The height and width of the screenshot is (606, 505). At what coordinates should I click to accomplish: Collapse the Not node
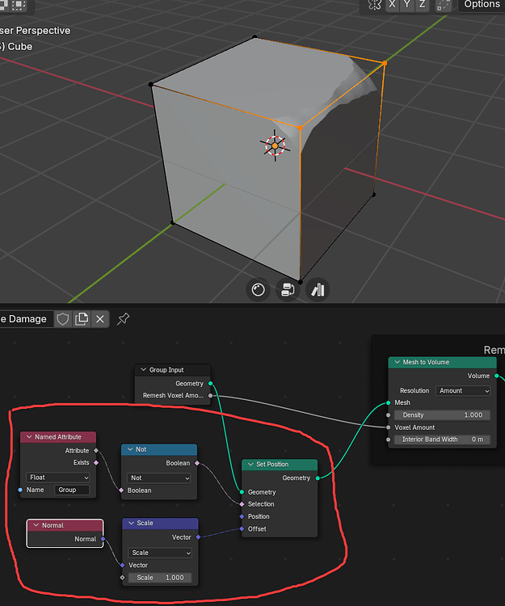point(130,449)
